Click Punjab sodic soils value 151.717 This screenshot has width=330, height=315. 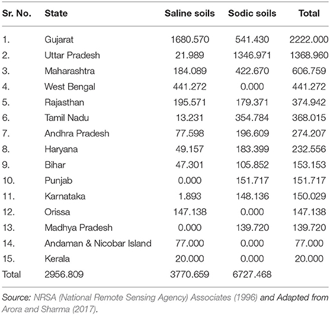tap(252, 180)
